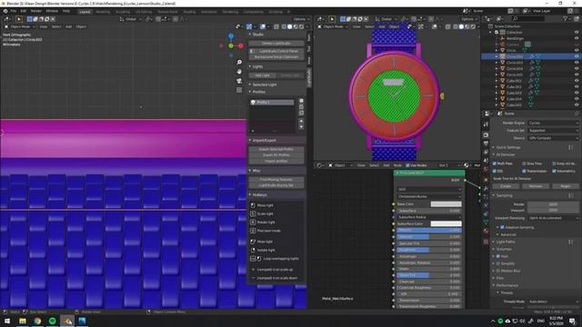The width and height of the screenshot is (582, 327).
Task: Toggle the Adaptive Sampling checkbox
Action: (502, 227)
